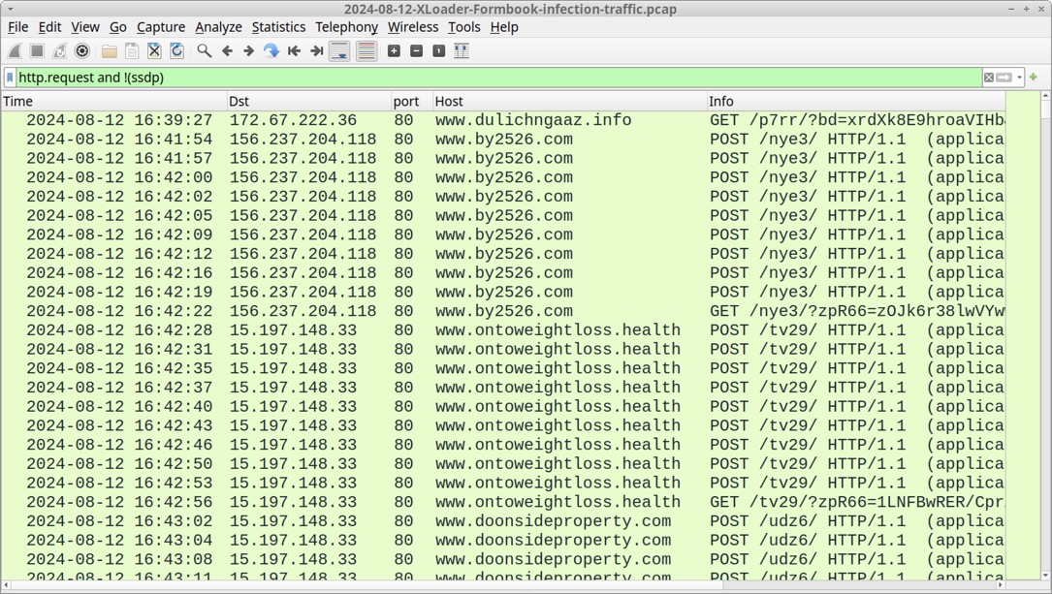The image size is (1052, 594).
Task: Open the Analyze menu
Action: pos(219,27)
